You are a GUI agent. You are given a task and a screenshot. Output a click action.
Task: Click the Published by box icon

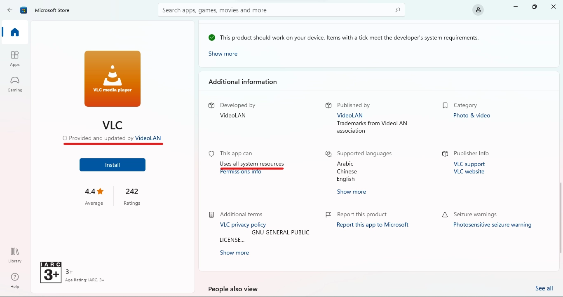(328, 105)
